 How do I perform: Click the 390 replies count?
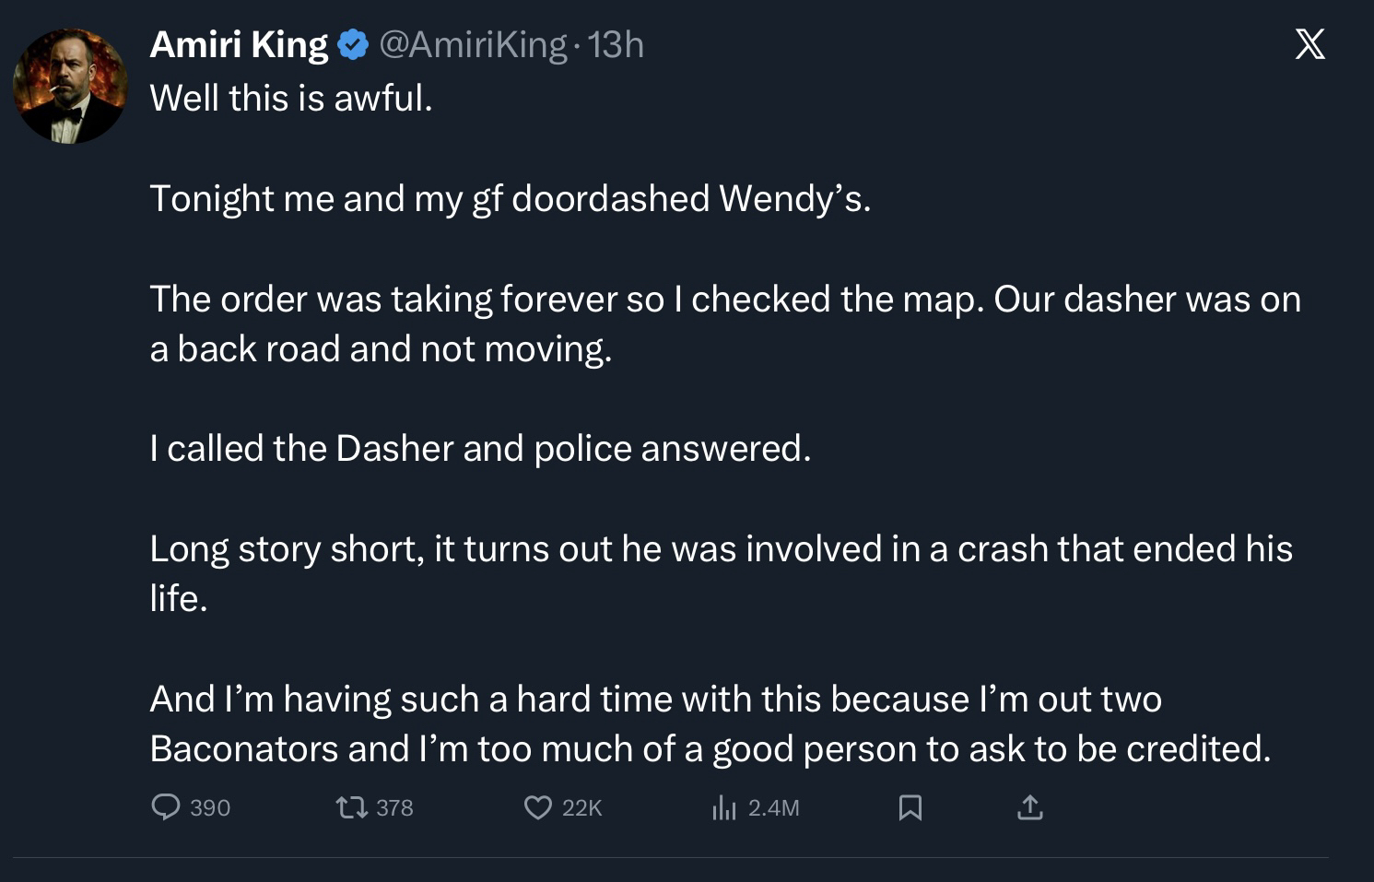click(210, 808)
